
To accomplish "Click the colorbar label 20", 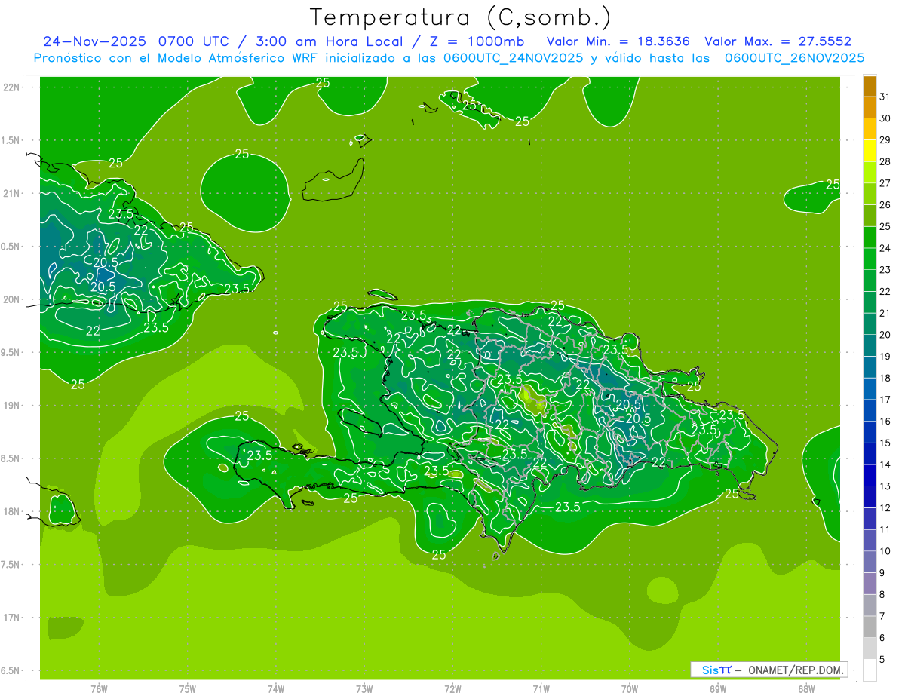I will pos(885,335).
